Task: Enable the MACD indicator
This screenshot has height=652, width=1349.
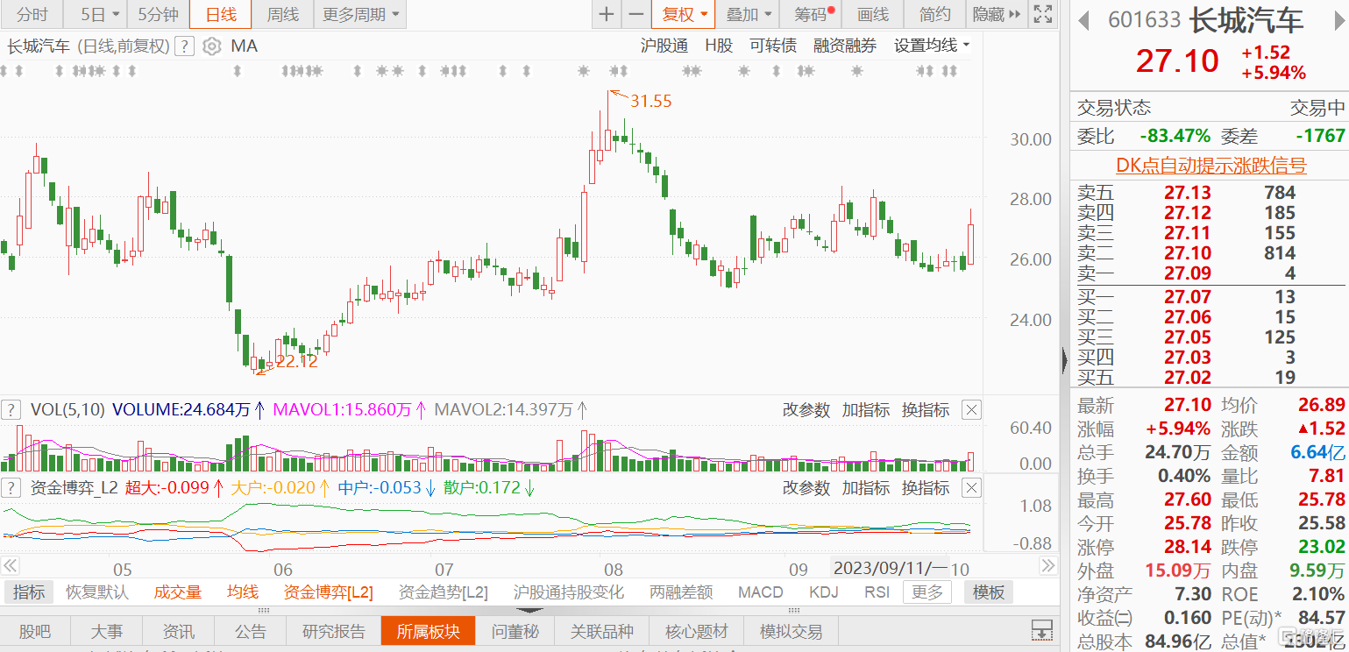Action: (760, 592)
